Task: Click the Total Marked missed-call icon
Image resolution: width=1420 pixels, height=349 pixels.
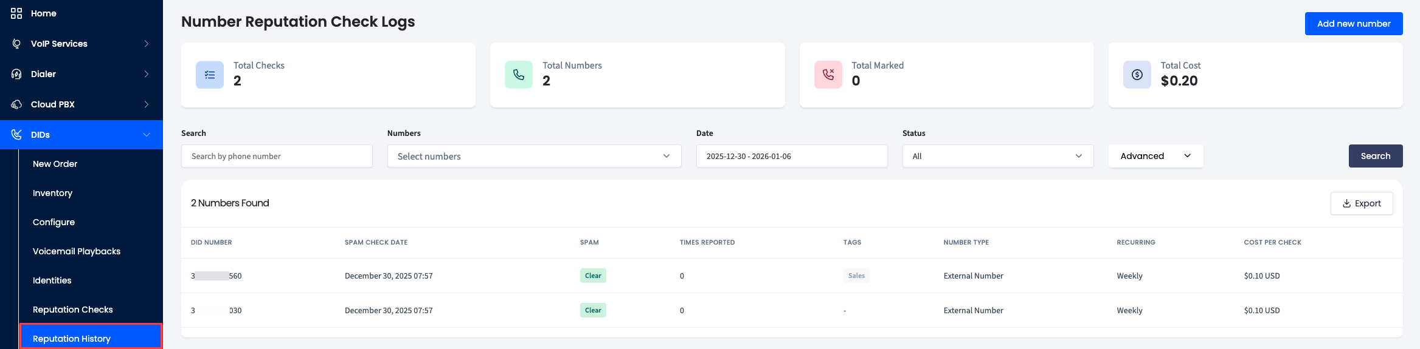Action: (x=828, y=75)
